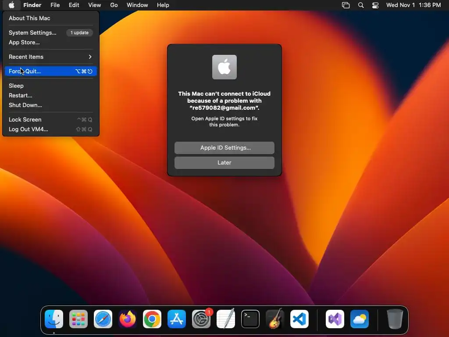Open Google Chrome in the Dock

(x=152, y=319)
